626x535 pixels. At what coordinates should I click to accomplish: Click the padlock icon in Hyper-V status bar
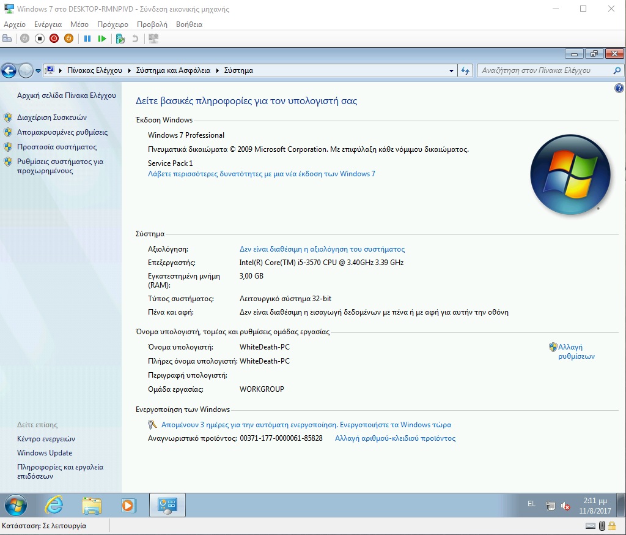[x=611, y=526]
